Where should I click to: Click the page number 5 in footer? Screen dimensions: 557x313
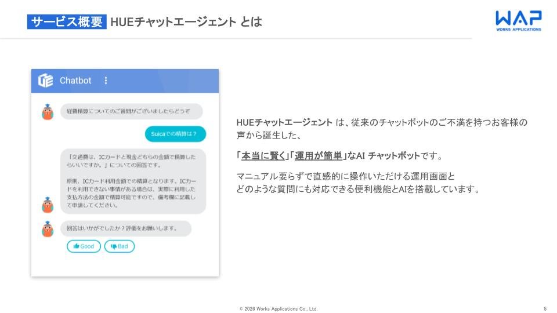(545, 309)
